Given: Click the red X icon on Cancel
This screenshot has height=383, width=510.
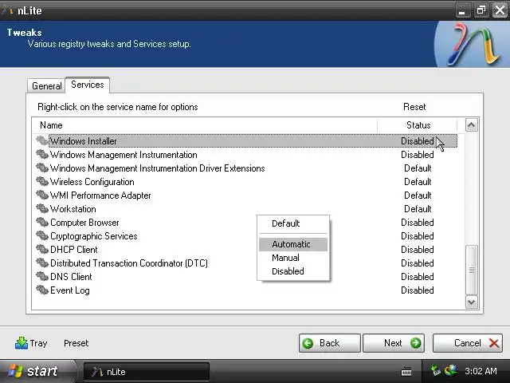Looking at the screenshot, I should coord(494,343).
